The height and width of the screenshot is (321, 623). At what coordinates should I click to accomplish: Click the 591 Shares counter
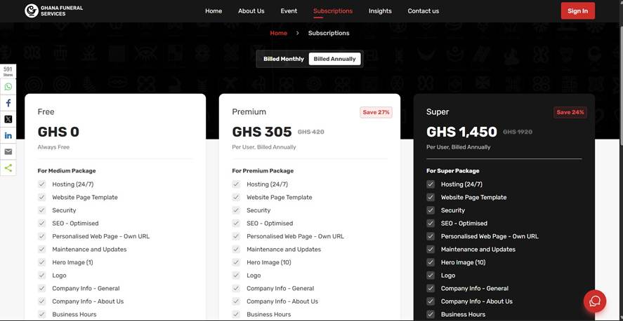coord(8,71)
